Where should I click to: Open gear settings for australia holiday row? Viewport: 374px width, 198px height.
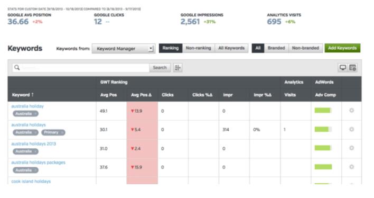pos(352,111)
